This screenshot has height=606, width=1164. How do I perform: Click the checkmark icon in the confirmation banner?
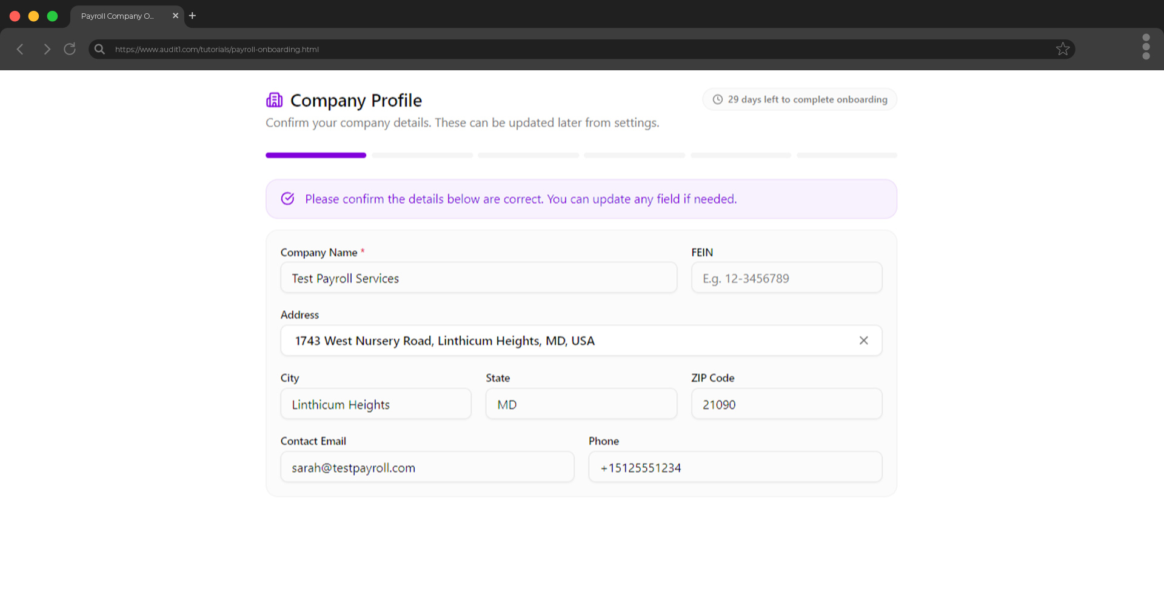tap(287, 198)
